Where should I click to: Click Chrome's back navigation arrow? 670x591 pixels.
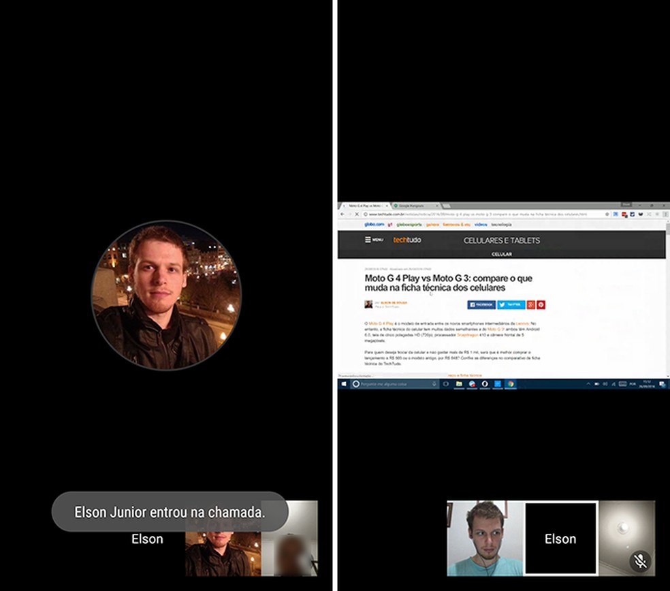[340, 214]
